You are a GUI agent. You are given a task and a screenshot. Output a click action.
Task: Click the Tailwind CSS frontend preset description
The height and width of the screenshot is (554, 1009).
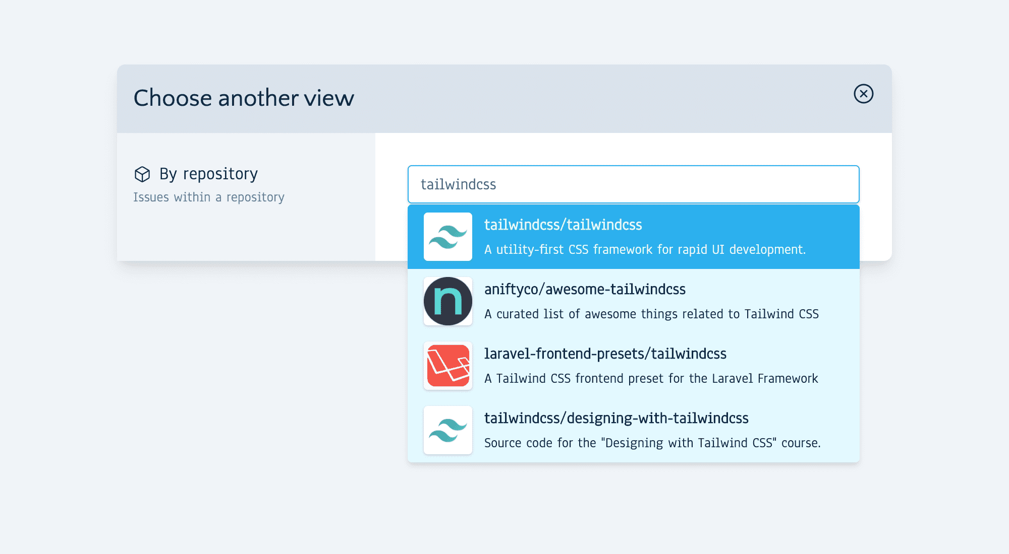(x=651, y=379)
